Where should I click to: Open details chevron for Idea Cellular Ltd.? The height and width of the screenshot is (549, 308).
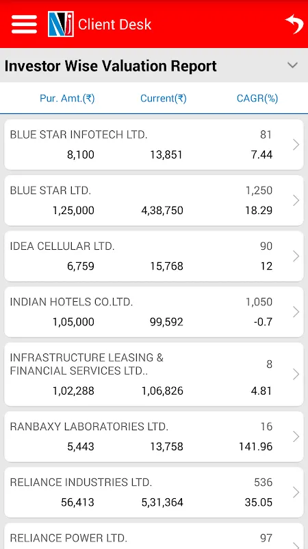pyautogui.click(x=296, y=256)
